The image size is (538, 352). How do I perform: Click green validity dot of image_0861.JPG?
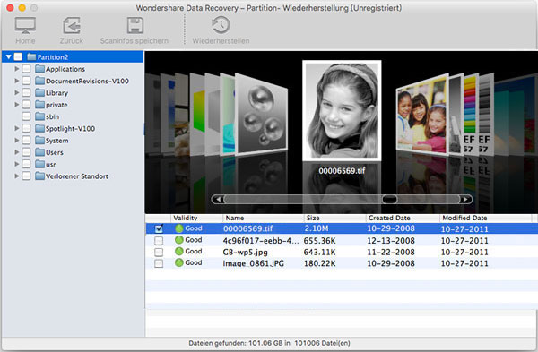(x=179, y=263)
